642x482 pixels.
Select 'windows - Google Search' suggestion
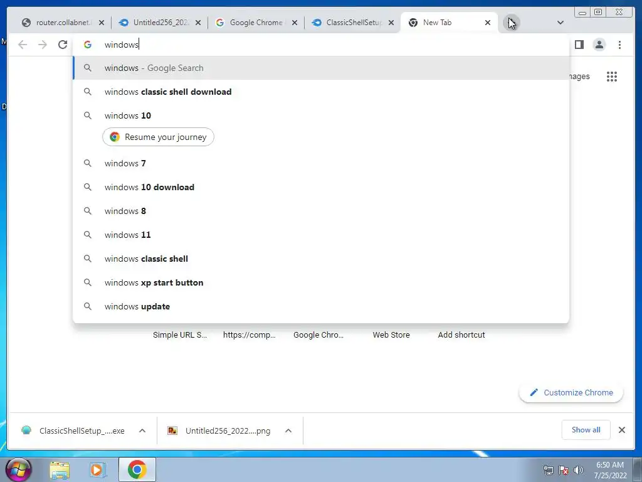[321, 68]
